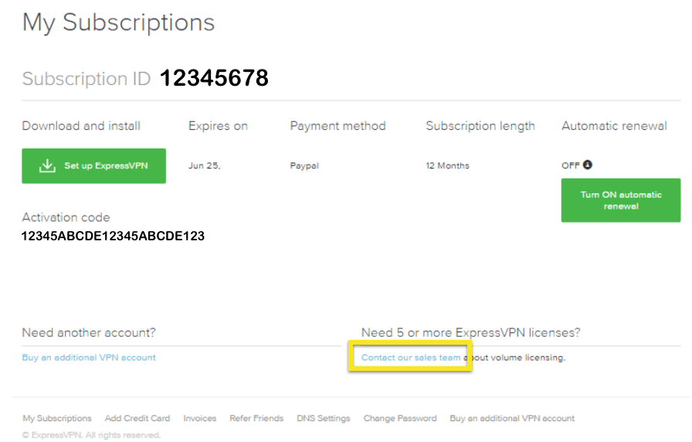
Task: Click the Payment method column header
Action: point(338,126)
